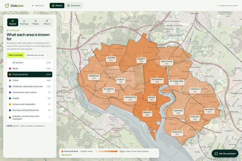Viewport: 242px width, 161px height.
Task: Click the back arrow beside Welcome
Action: pyautogui.click(x=32, y=5)
